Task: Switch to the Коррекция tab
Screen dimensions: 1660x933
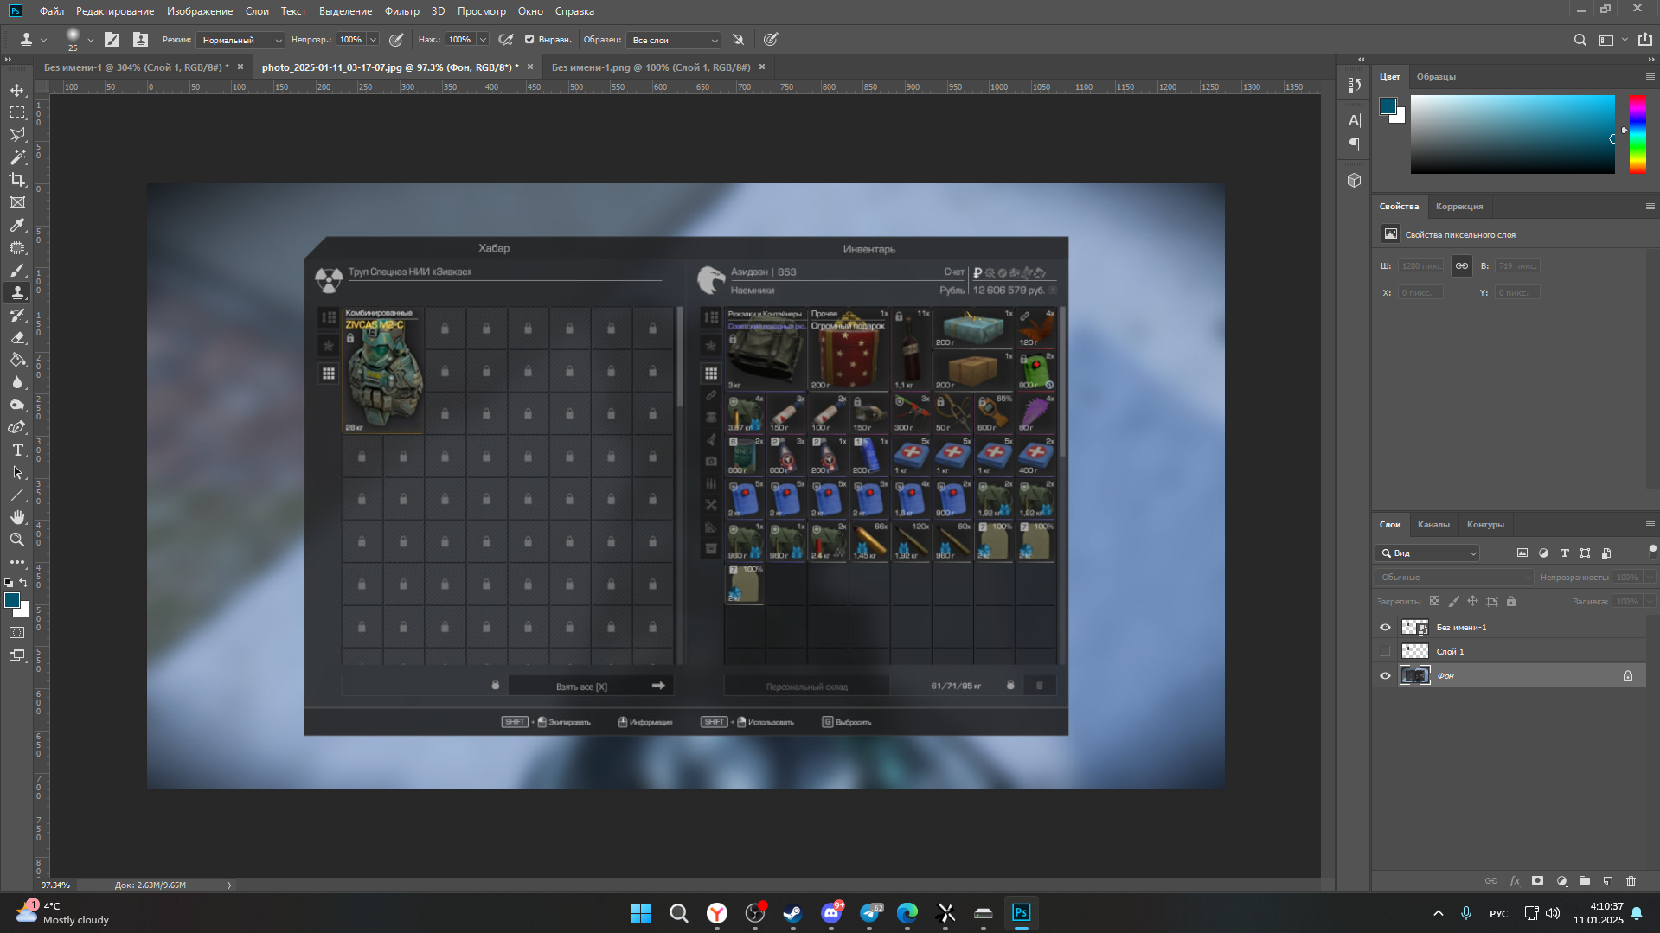Action: (x=1459, y=207)
